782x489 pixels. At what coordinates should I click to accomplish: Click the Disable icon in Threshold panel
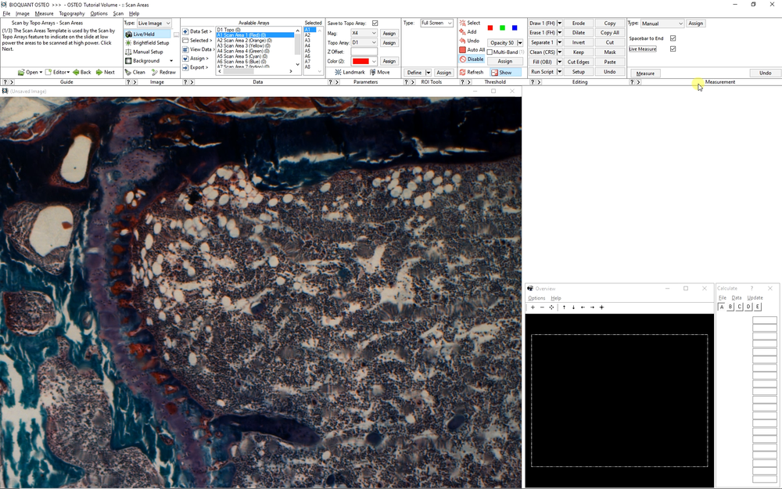coord(472,59)
